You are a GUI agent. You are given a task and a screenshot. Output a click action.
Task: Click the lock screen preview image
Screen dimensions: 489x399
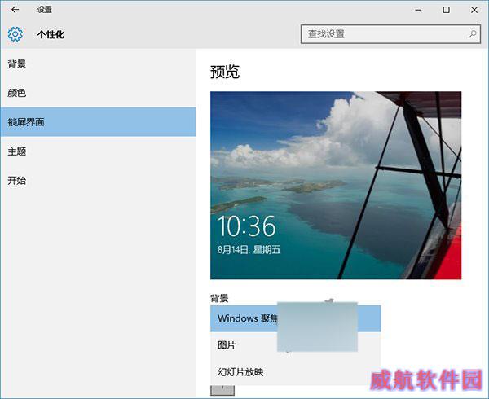coord(336,185)
